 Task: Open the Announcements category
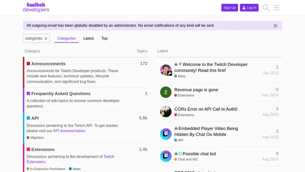(x=49, y=64)
